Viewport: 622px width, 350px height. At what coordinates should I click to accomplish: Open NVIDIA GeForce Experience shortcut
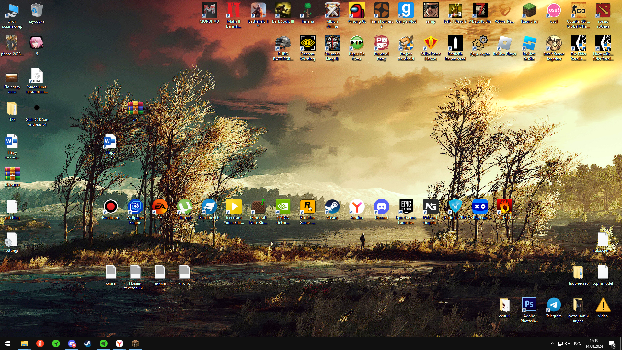coord(283,212)
